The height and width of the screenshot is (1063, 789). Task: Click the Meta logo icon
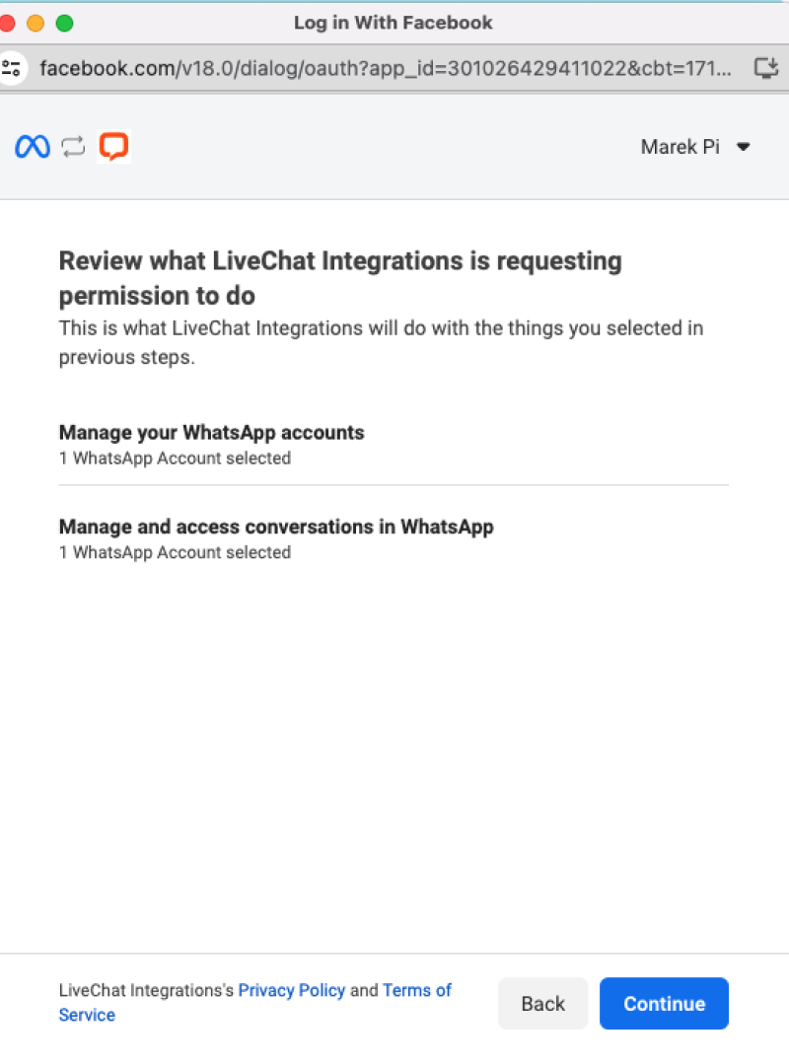[x=33, y=146]
